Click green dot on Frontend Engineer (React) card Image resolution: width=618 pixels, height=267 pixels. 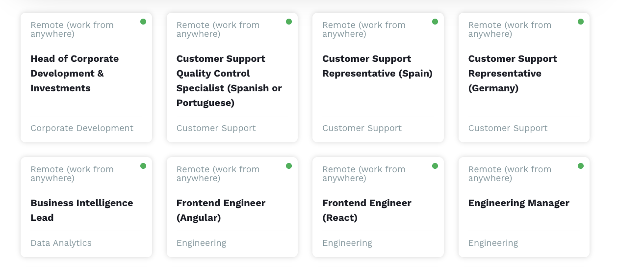(435, 166)
